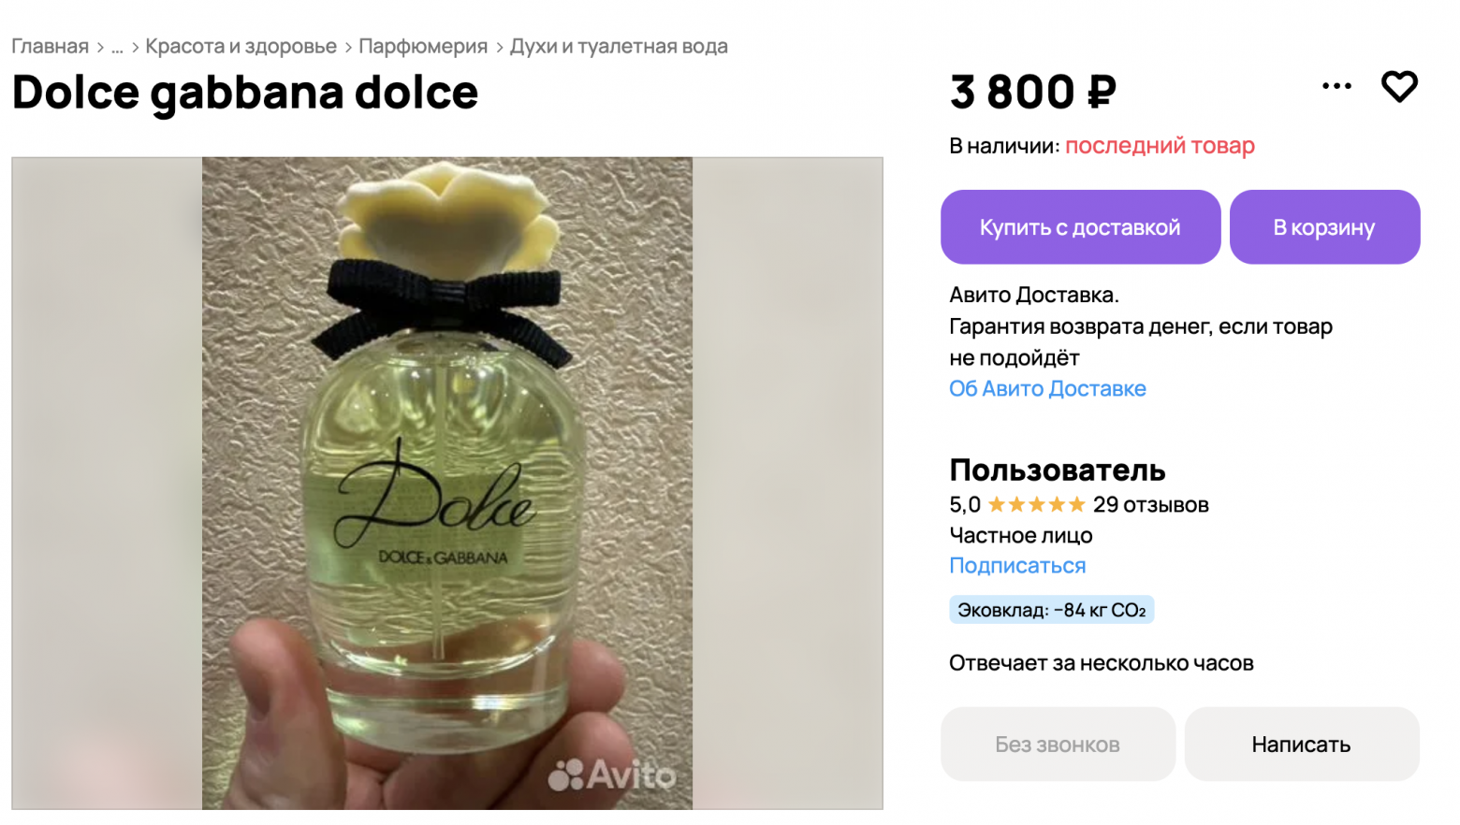Go to Главная in the breadcrumbs
The image size is (1460, 825).
pos(50,47)
